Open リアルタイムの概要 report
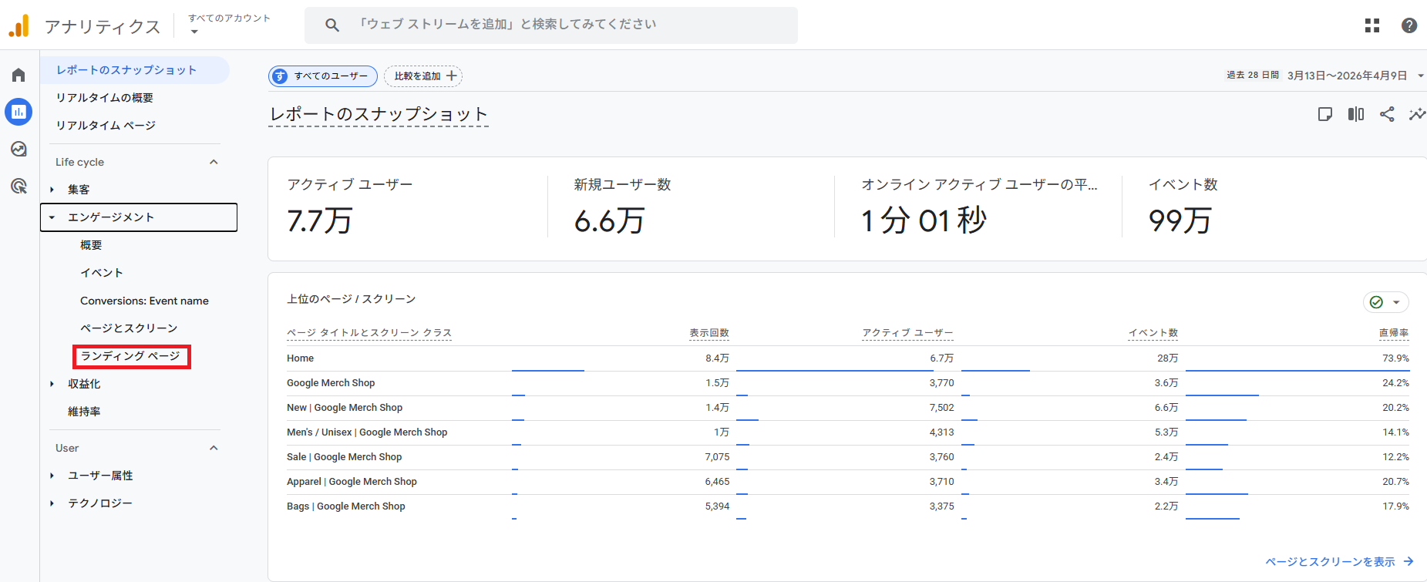The height and width of the screenshot is (582, 1427). tap(105, 98)
